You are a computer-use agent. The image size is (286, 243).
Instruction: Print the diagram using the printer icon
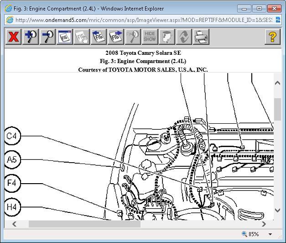[x=201, y=37]
